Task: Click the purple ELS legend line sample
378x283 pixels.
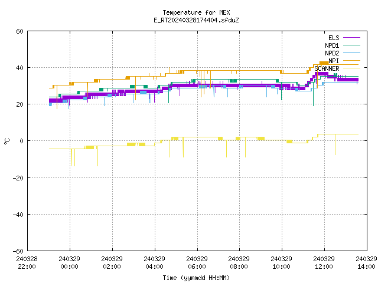Action: point(351,38)
